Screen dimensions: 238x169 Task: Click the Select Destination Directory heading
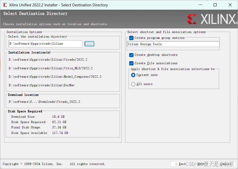tap(35, 14)
